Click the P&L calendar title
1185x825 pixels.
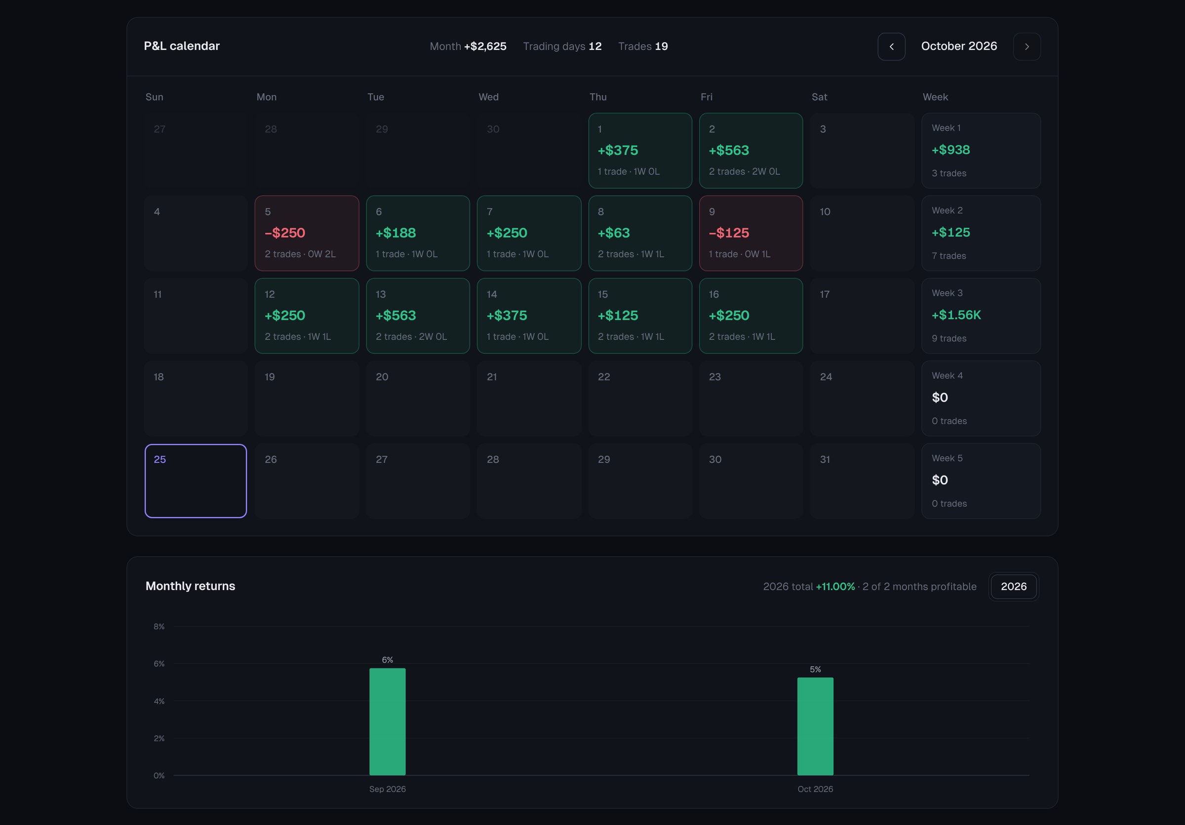[x=182, y=46]
